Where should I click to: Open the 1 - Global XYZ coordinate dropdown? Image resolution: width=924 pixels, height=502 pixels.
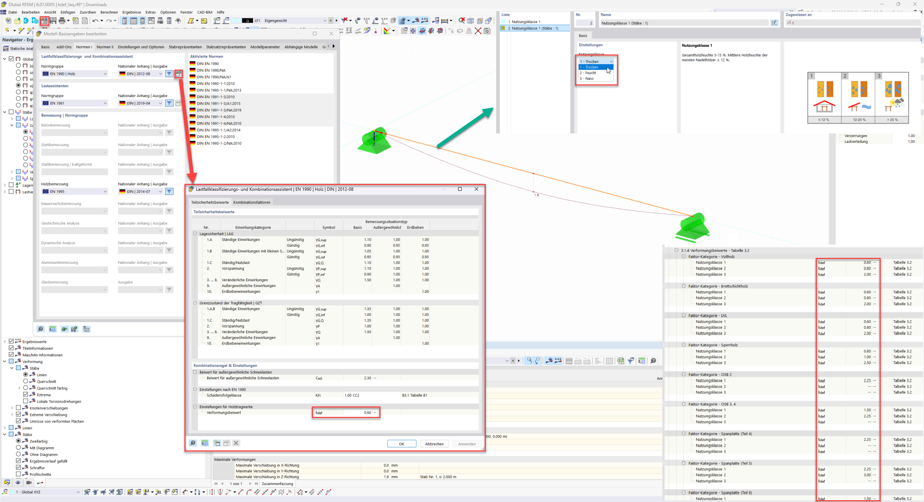45,492
